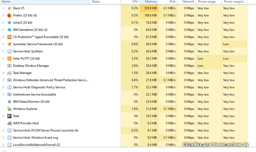Click the Task Manager process icon

[x=10, y=73]
